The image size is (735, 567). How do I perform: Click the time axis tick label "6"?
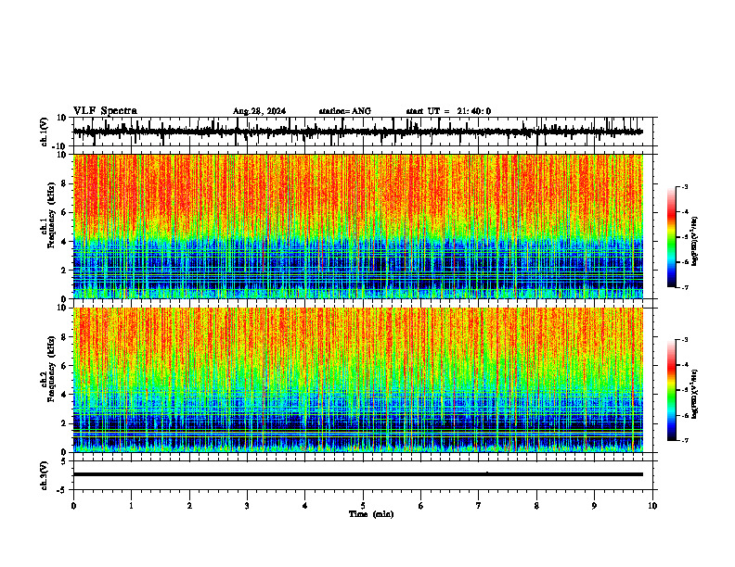[x=421, y=506]
